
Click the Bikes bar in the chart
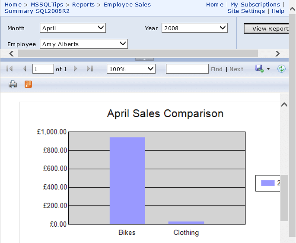pyautogui.click(x=127, y=181)
